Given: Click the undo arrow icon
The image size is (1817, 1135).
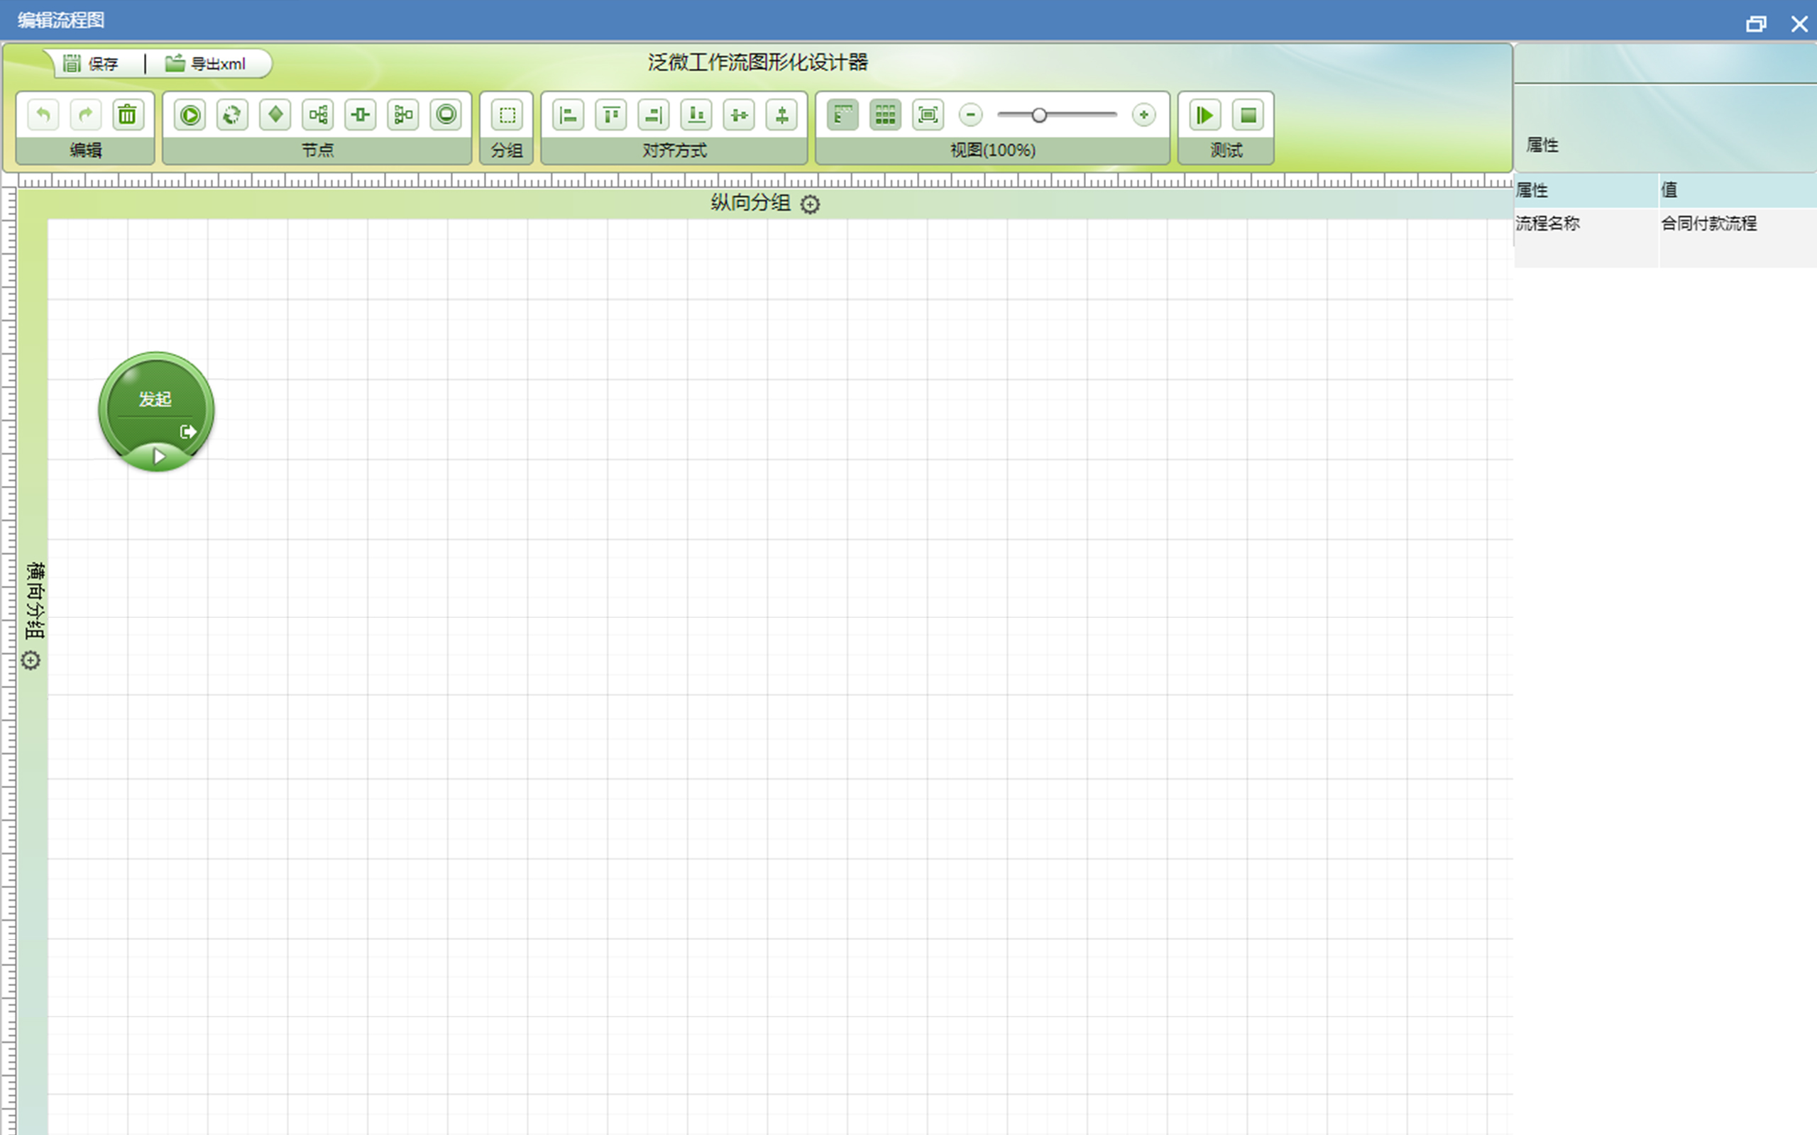Looking at the screenshot, I should click(x=43, y=115).
